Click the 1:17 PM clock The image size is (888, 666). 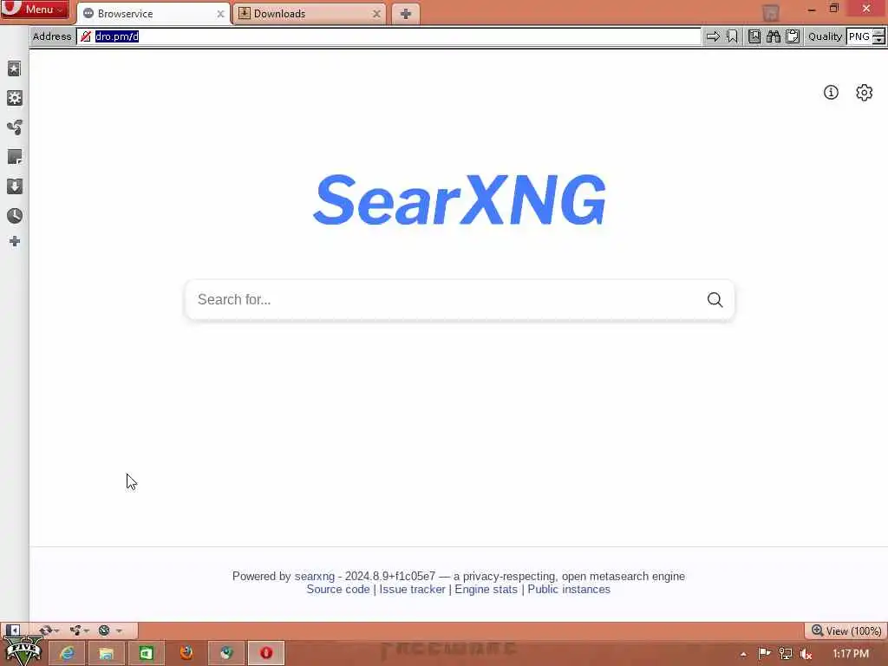click(851, 654)
